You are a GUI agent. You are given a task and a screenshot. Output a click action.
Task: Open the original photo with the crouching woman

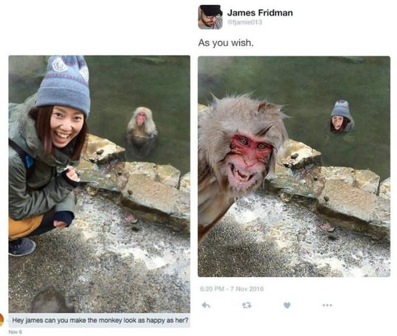point(99,184)
